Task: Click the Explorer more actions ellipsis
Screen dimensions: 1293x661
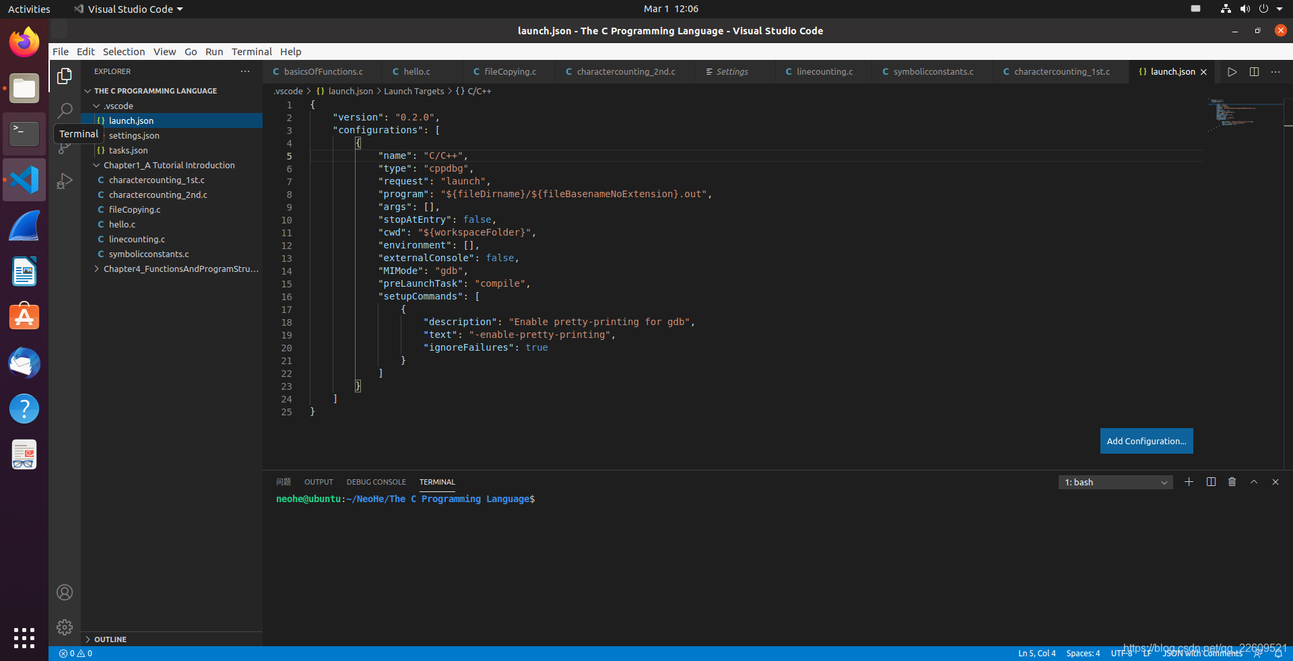Action: [245, 71]
